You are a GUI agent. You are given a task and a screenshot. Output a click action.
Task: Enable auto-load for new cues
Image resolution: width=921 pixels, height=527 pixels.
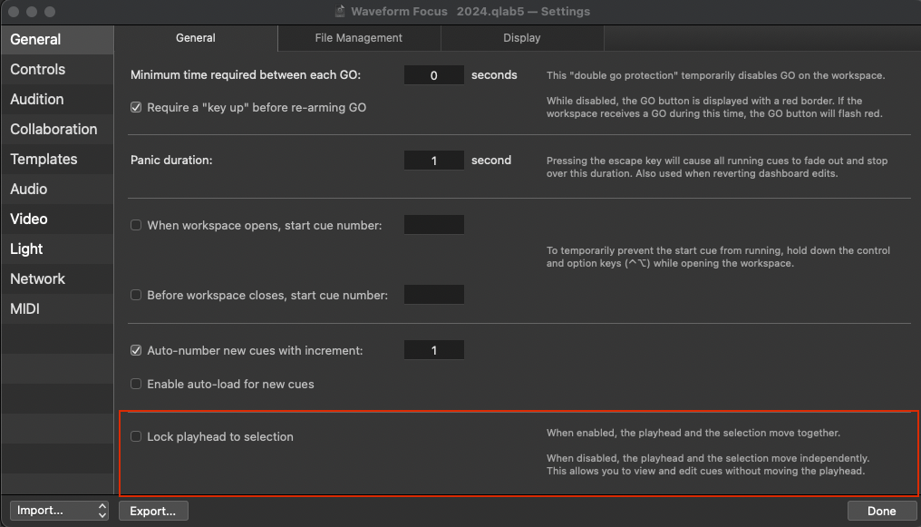pyautogui.click(x=136, y=384)
